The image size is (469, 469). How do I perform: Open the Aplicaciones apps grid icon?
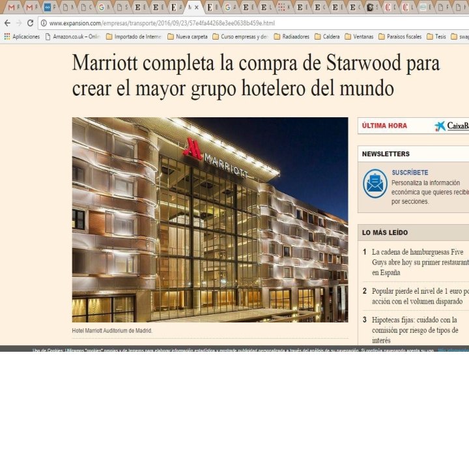point(7,36)
